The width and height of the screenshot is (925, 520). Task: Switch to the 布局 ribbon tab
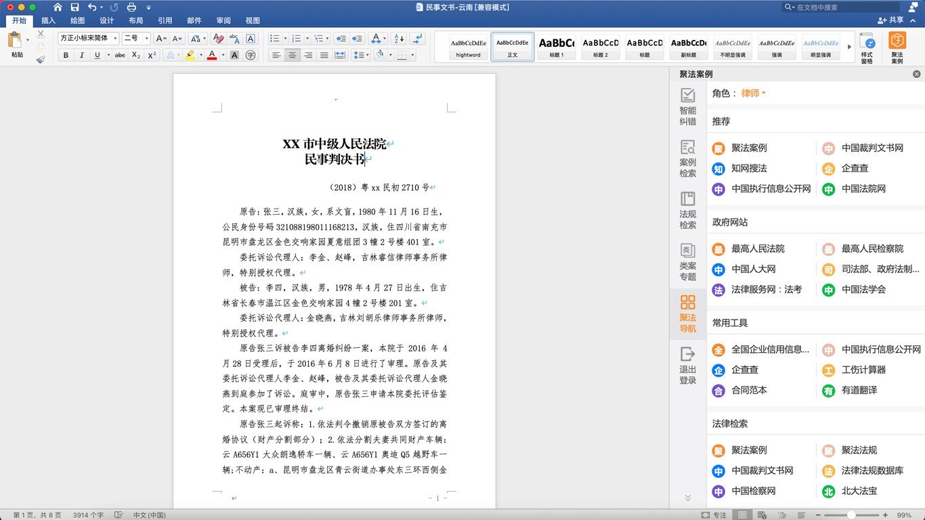(136, 20)
